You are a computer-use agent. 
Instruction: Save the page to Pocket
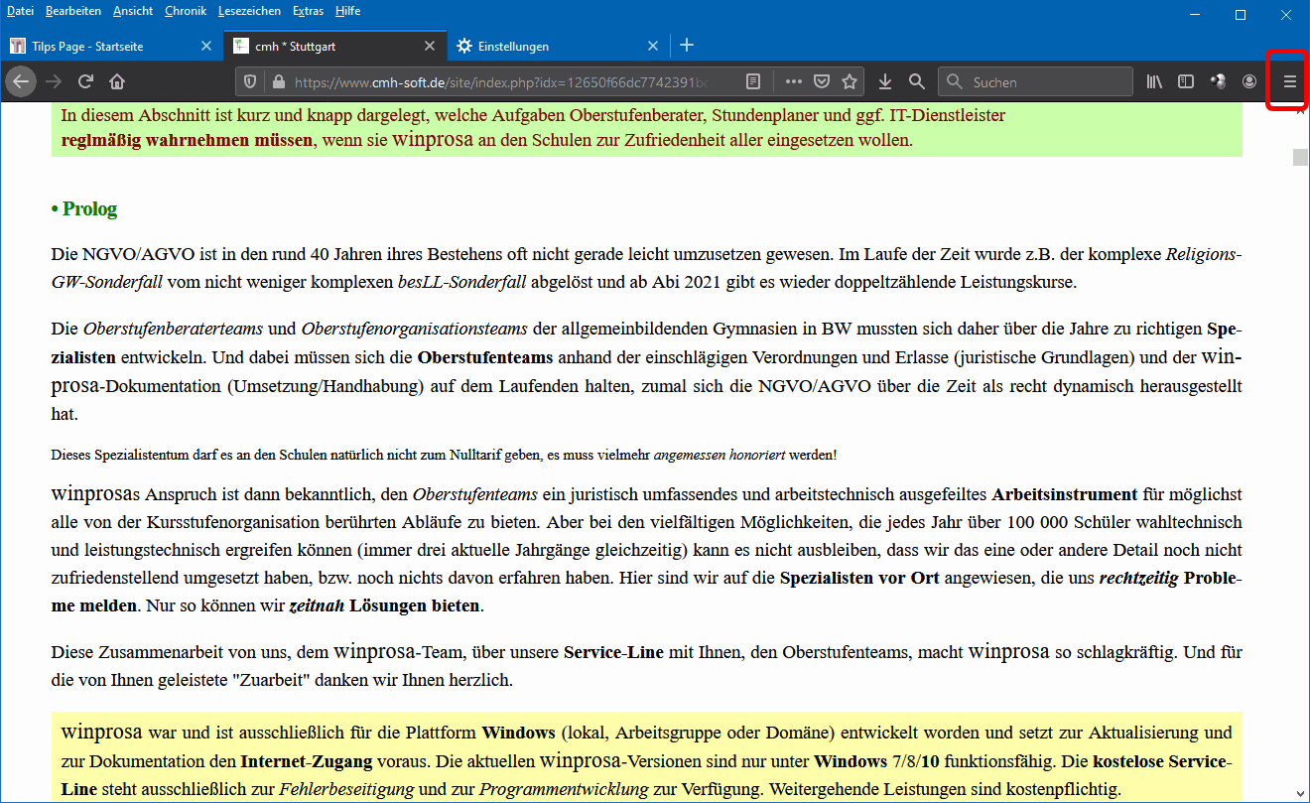pyautogui.click(x=822, y=81)
